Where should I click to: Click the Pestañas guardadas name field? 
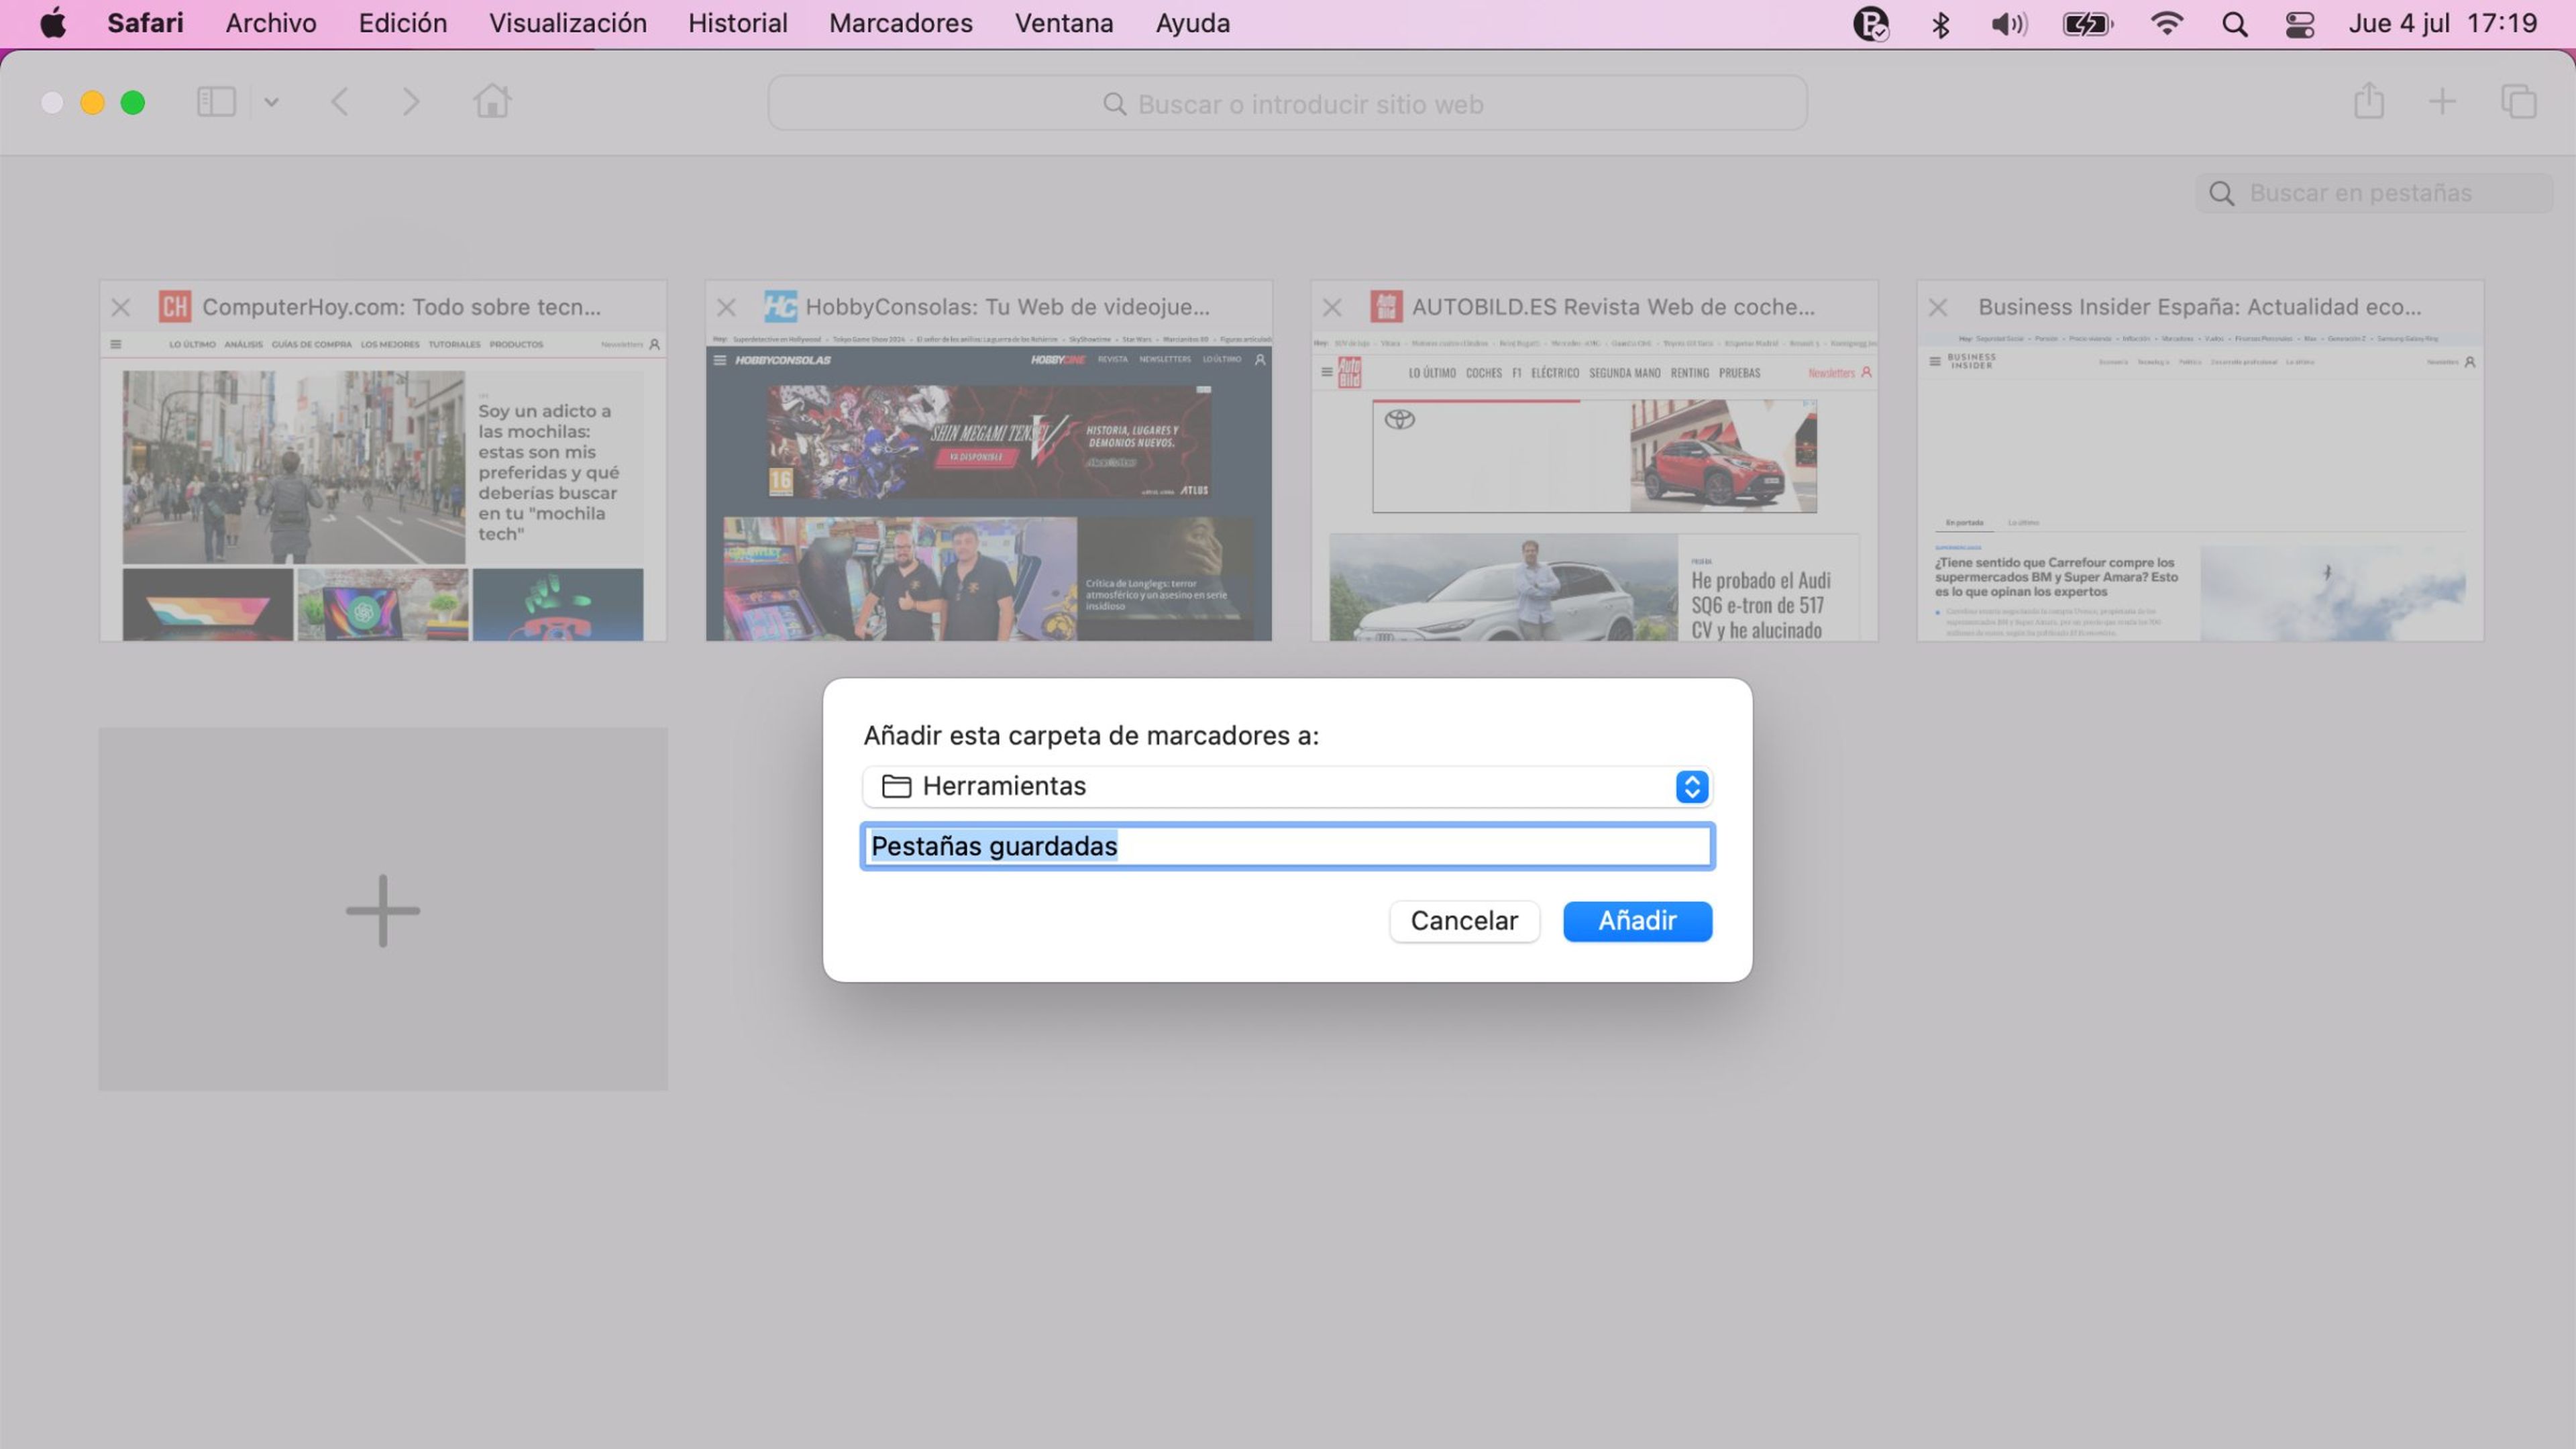1287,846
